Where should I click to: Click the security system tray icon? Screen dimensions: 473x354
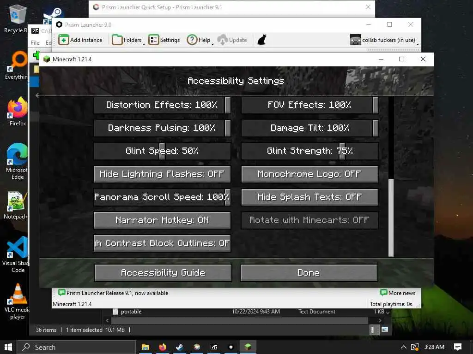tap(415, 347)
